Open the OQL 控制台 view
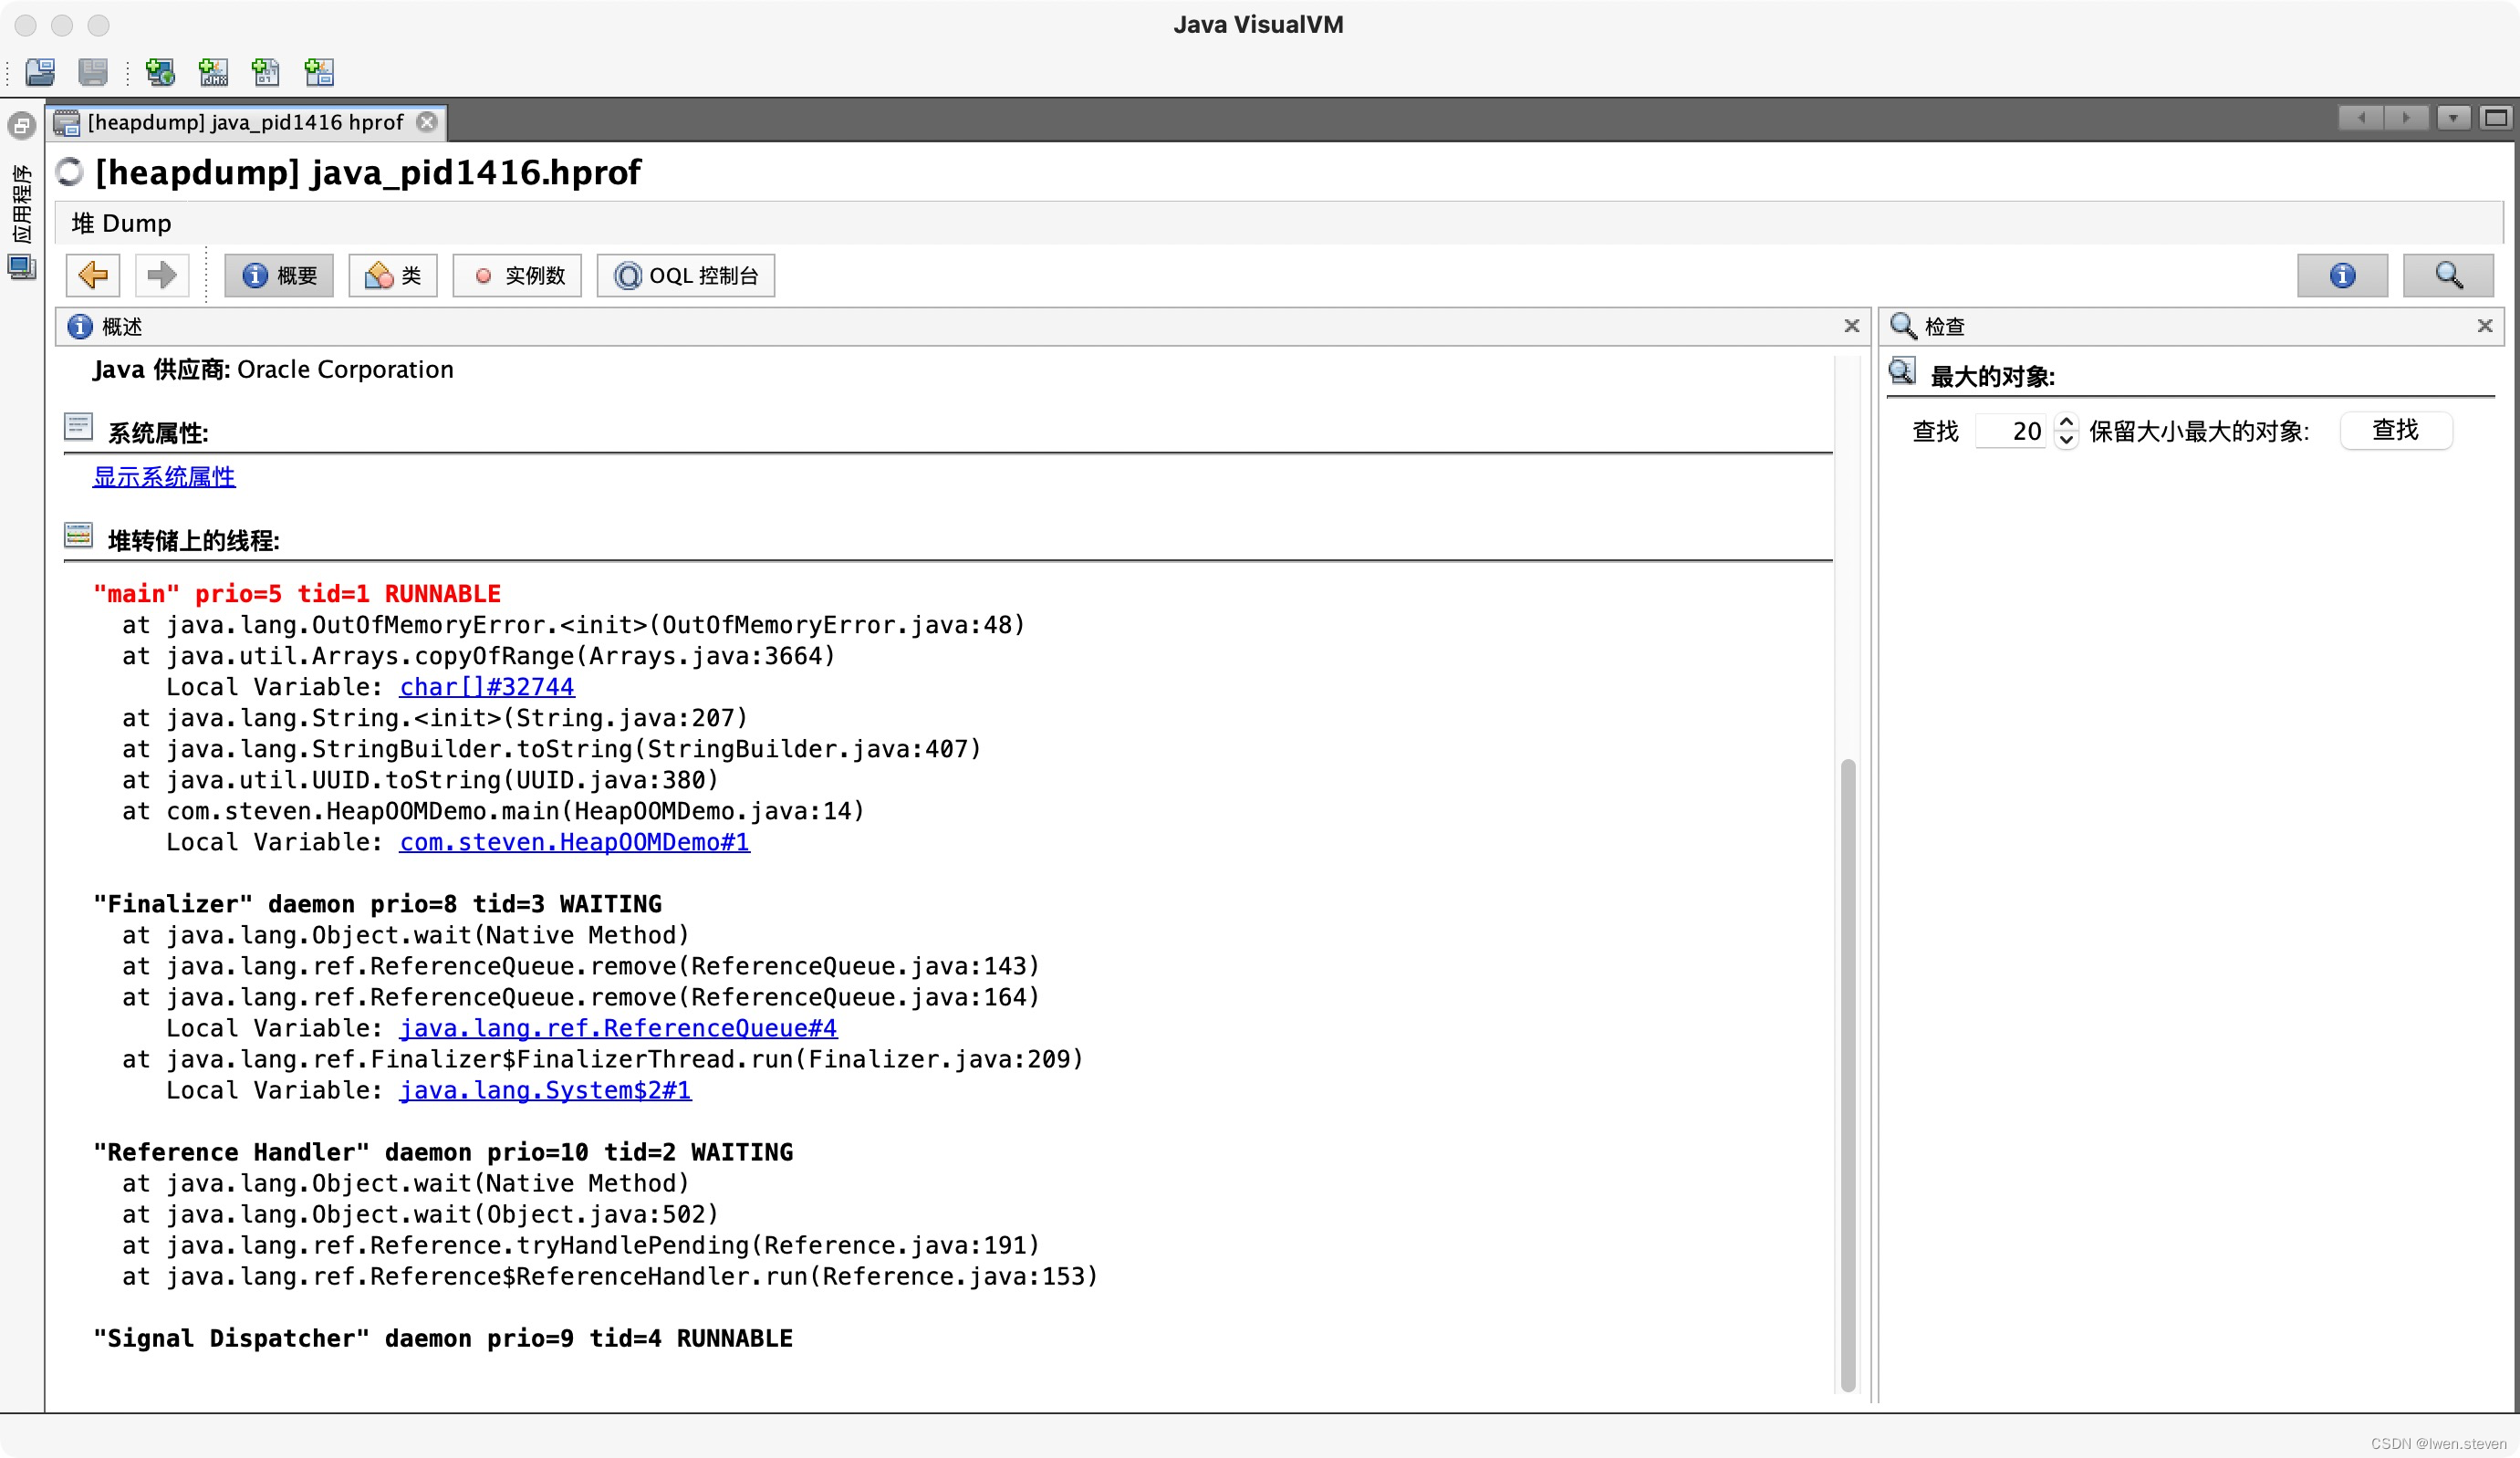 tap(686, 275)
